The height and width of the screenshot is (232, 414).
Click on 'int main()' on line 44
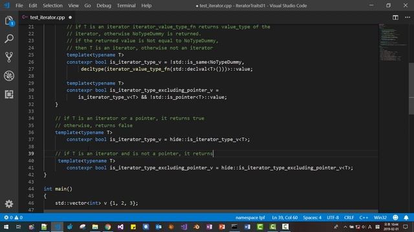[58, 189]
